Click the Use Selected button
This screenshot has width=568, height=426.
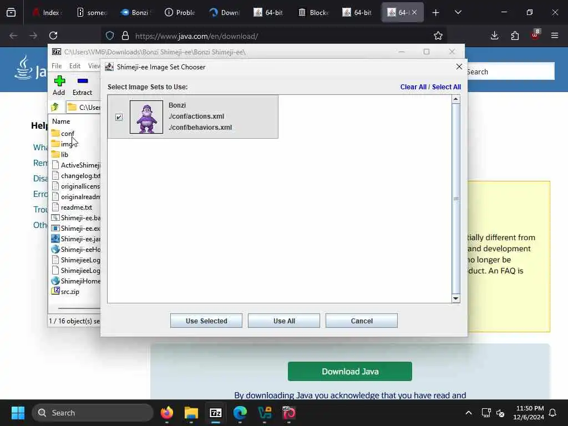[x=206, y=321]
